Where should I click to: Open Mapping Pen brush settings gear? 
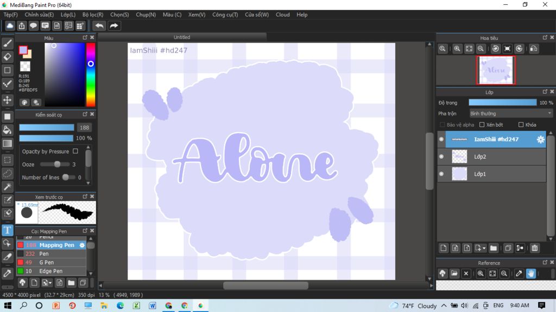pyautogui.click(x=82, y=245)
